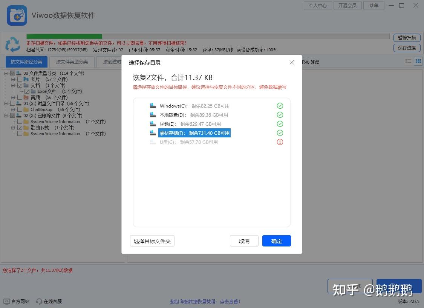This screenshot has width=424, height=308.
Task: Click the 歌曲下载 yellow folder icon
Action: point(26,128)
